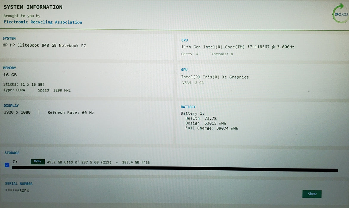
Task: Click the MEMORY section heading
Action: pos(9,68)
